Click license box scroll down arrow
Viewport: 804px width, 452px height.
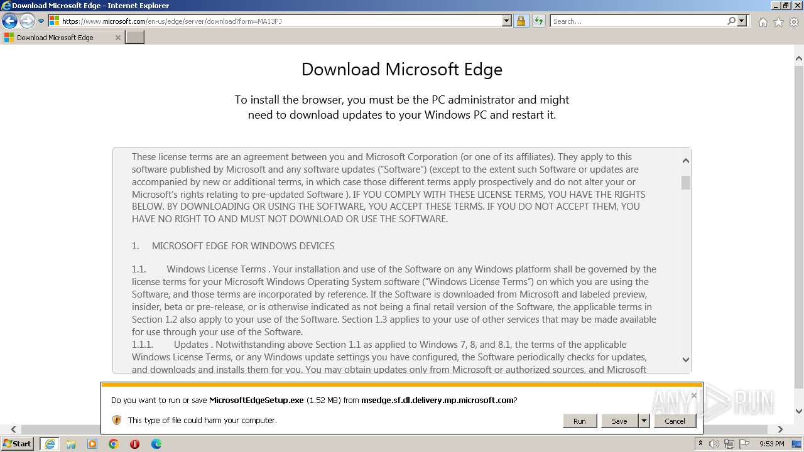pos(686,360)
